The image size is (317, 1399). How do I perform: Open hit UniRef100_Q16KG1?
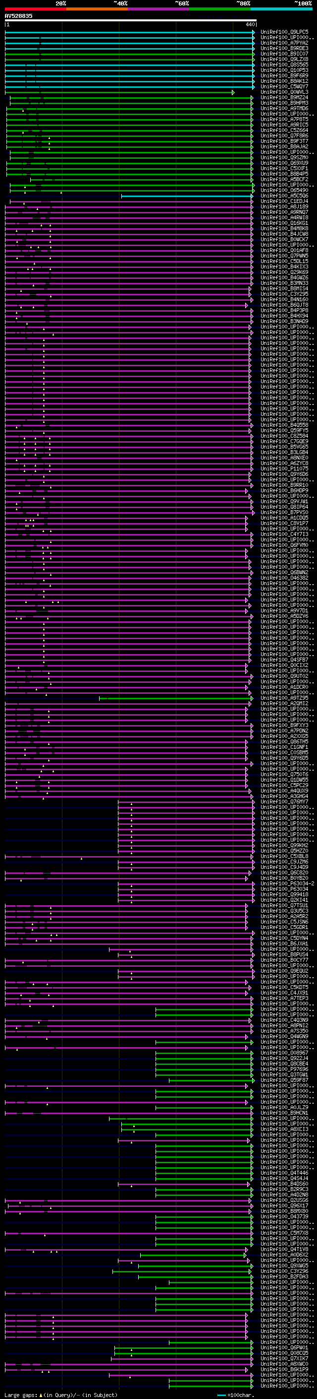(284, 223)
